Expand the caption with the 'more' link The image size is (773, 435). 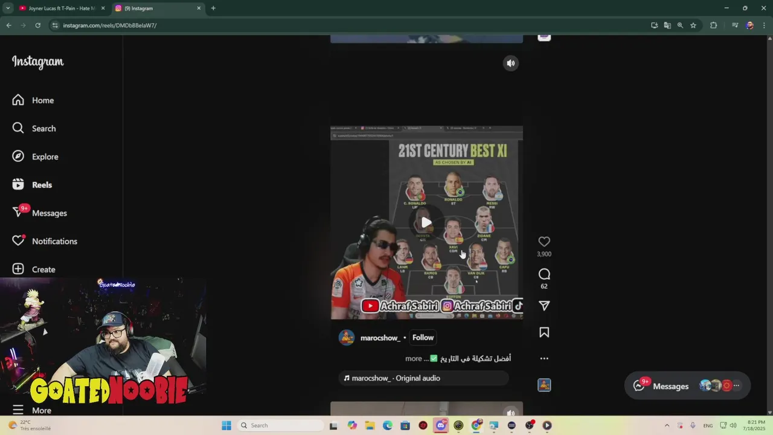(x=414, y=358)
